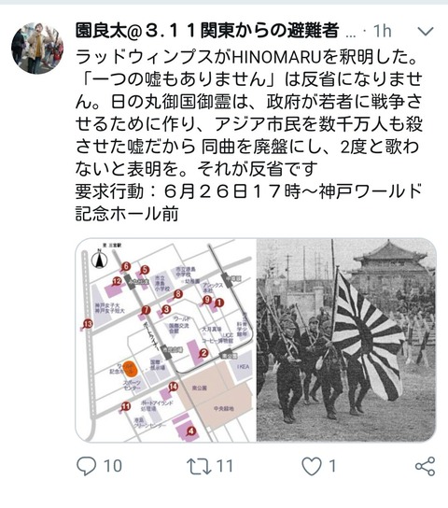
Task: Click map marker number 12
Action: tap(117, 281)
